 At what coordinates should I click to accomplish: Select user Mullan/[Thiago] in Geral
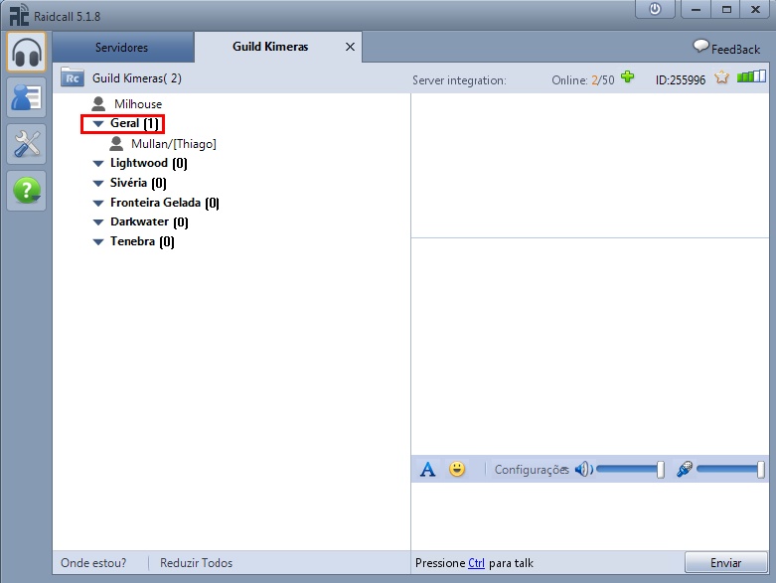[x=174, y=144]
